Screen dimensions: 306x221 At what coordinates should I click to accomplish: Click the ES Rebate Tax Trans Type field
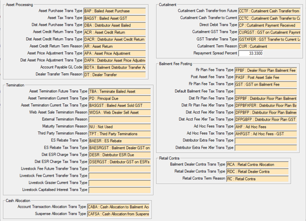tap(119, 148)
